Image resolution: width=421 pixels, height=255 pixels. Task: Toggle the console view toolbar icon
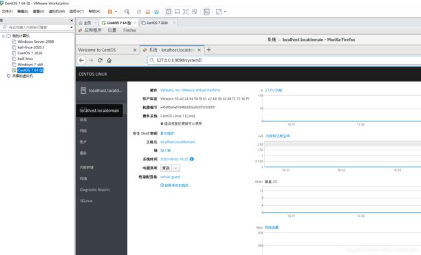207,12
